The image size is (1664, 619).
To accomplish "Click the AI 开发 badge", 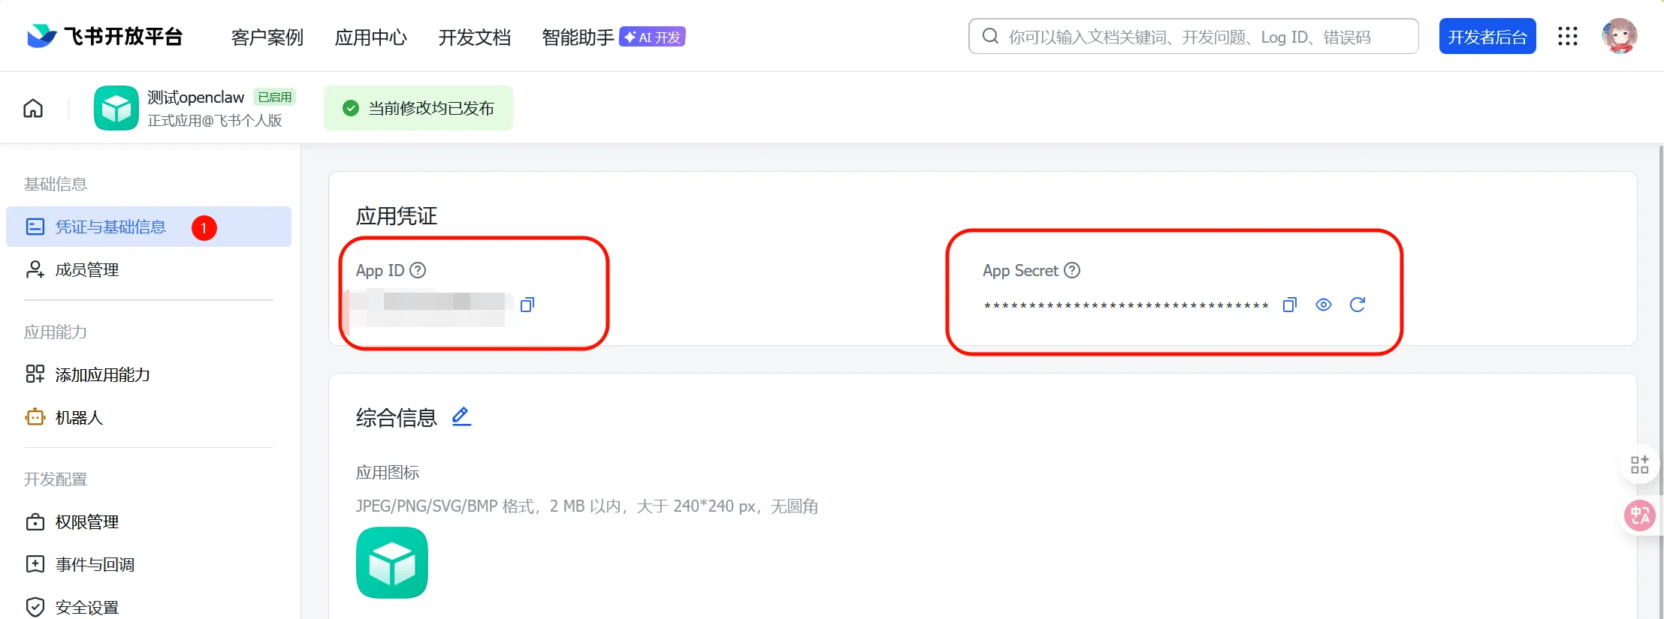I will (x=652, y=37).
